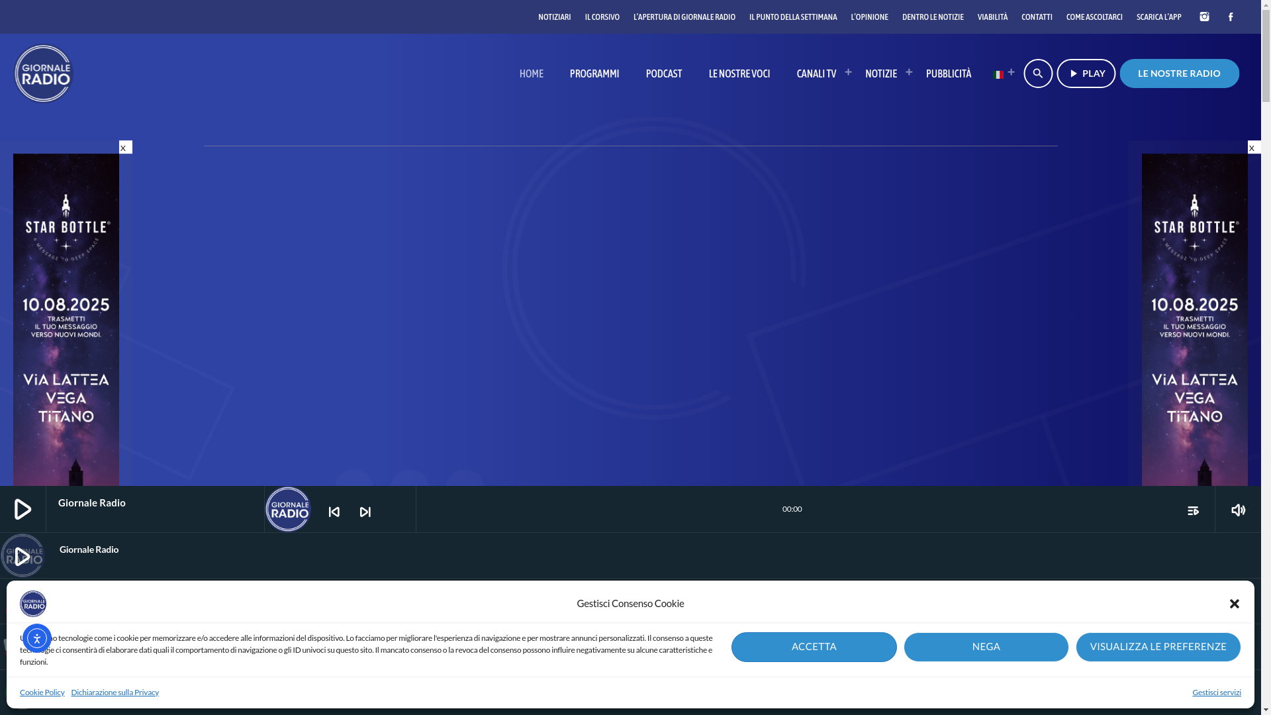
Task: Open Il Punto della Settimana link
Action: tap(793, 17)
